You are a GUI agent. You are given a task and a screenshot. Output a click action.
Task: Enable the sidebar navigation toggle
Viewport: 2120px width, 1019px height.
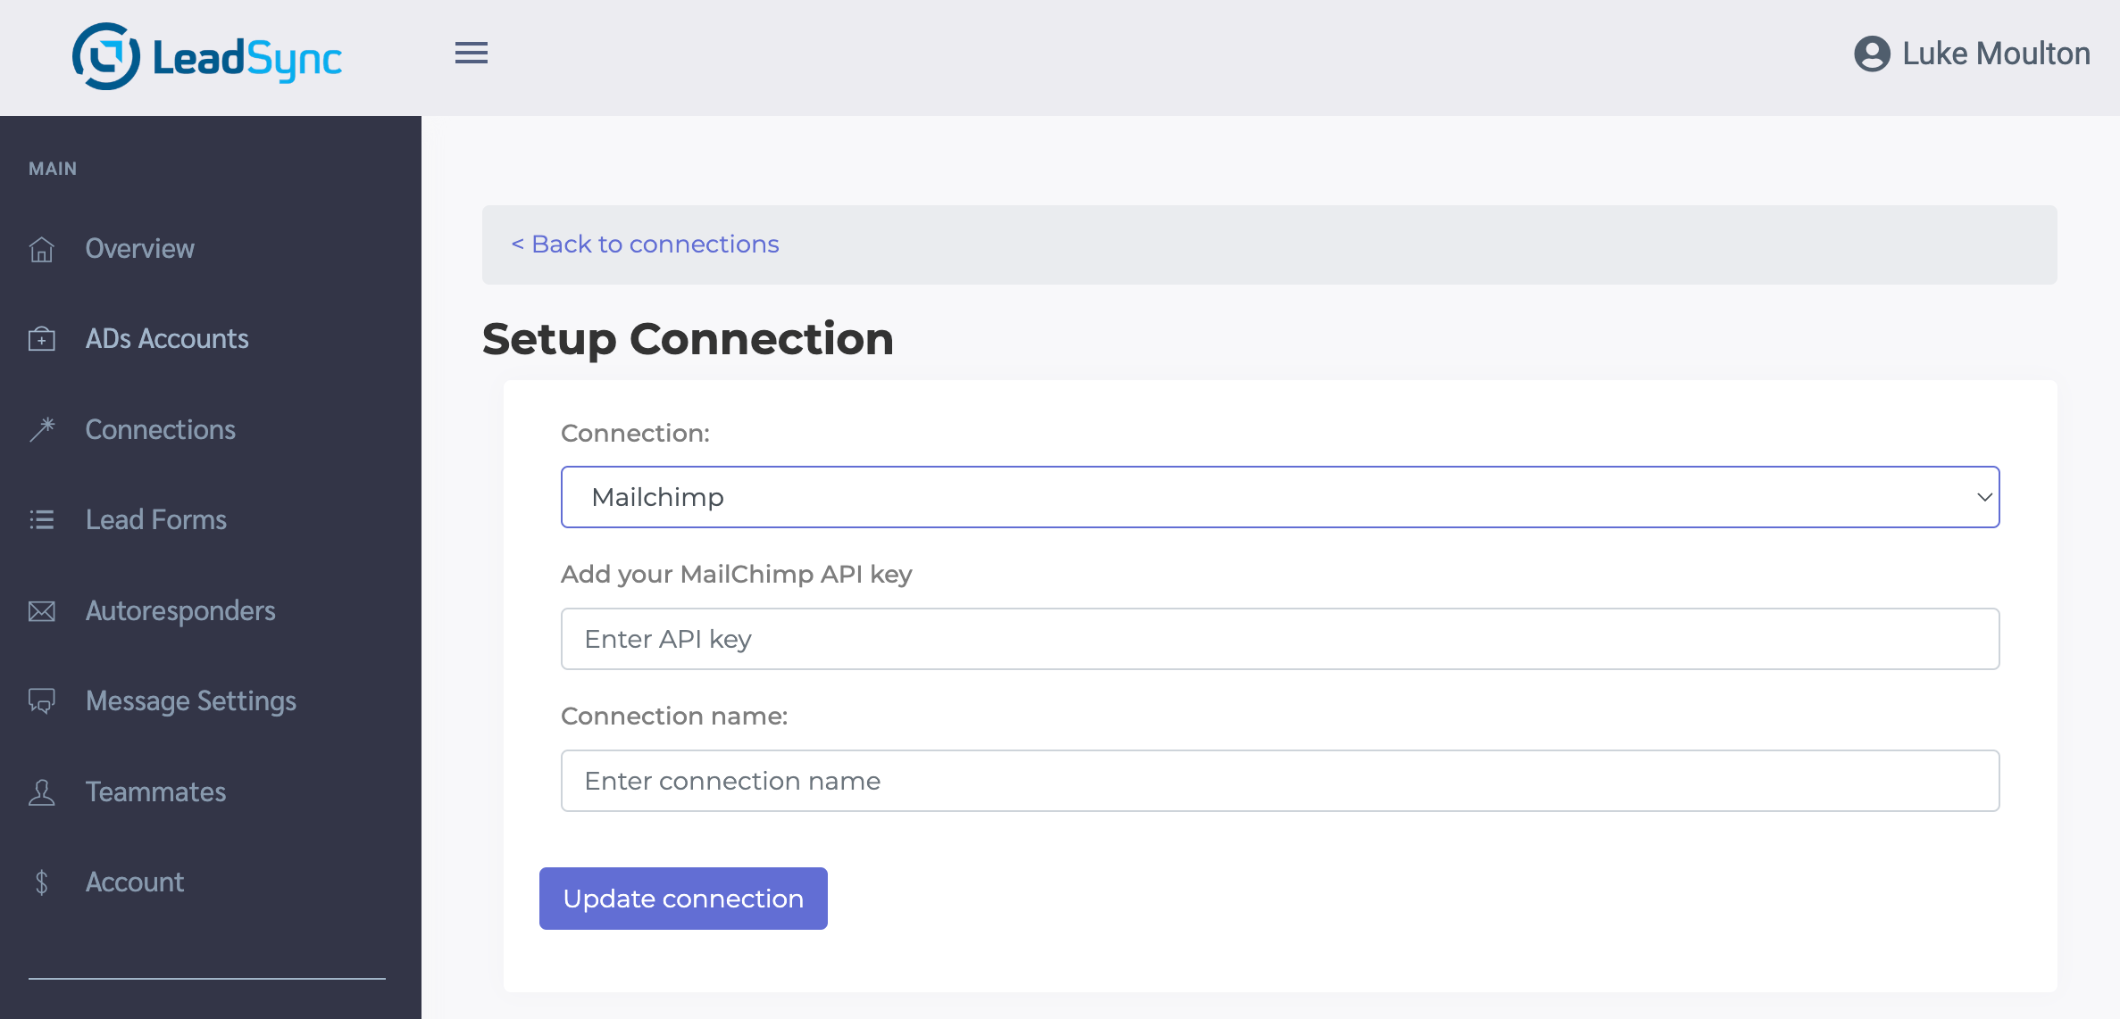(472, 53)
